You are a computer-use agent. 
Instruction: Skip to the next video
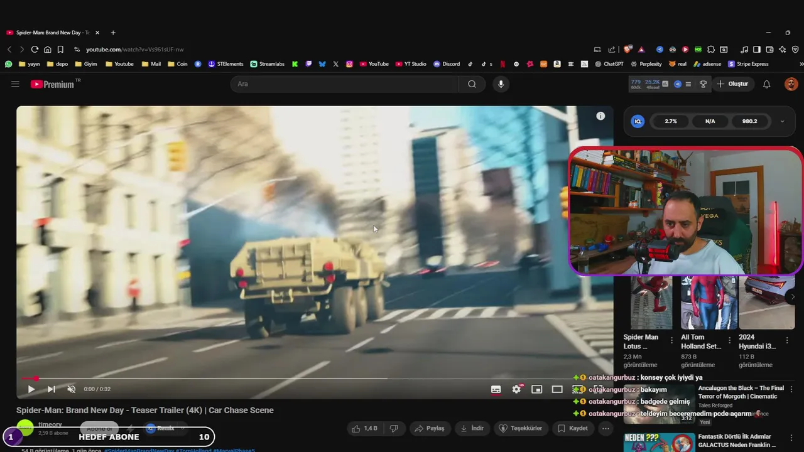52,389
